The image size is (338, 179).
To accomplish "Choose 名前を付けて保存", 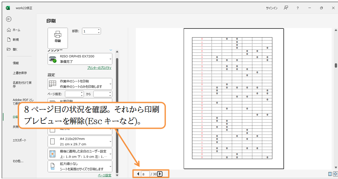I will (x=22, y=85).
